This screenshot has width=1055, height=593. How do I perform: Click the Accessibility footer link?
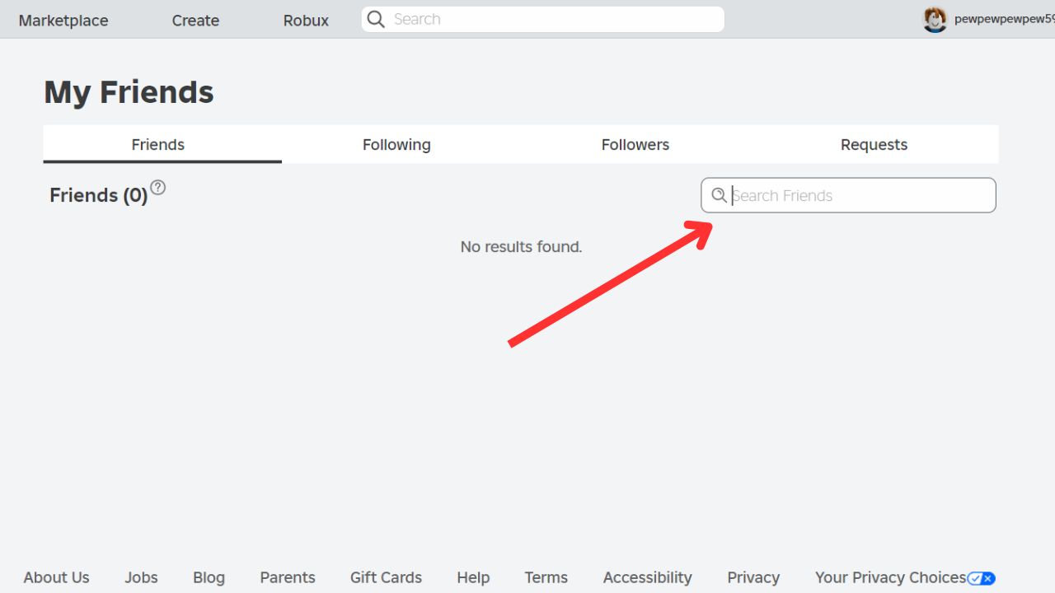647,577
